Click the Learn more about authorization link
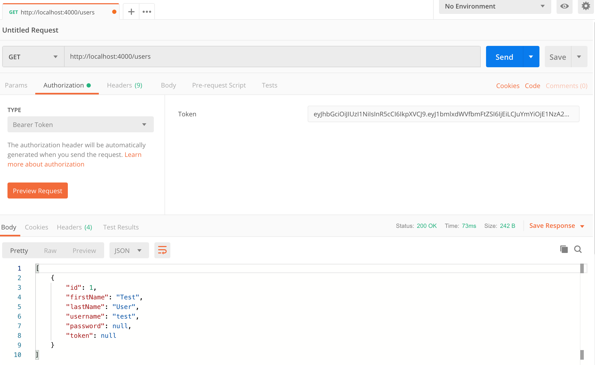Image resolution: width=595 pixels, height=365 pixels. (x=46, y=164)
